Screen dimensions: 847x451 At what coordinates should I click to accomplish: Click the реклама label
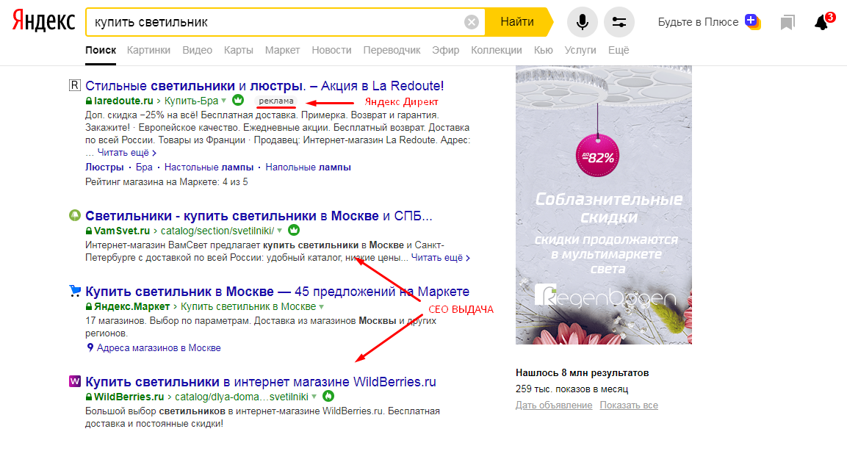(x=276, y=101)
